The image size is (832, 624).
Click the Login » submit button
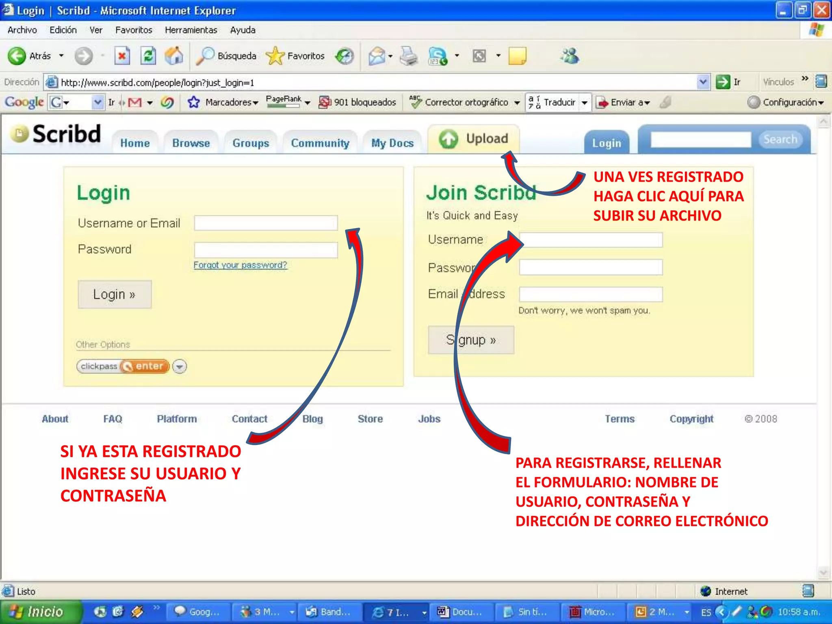(x=115, y=294)
